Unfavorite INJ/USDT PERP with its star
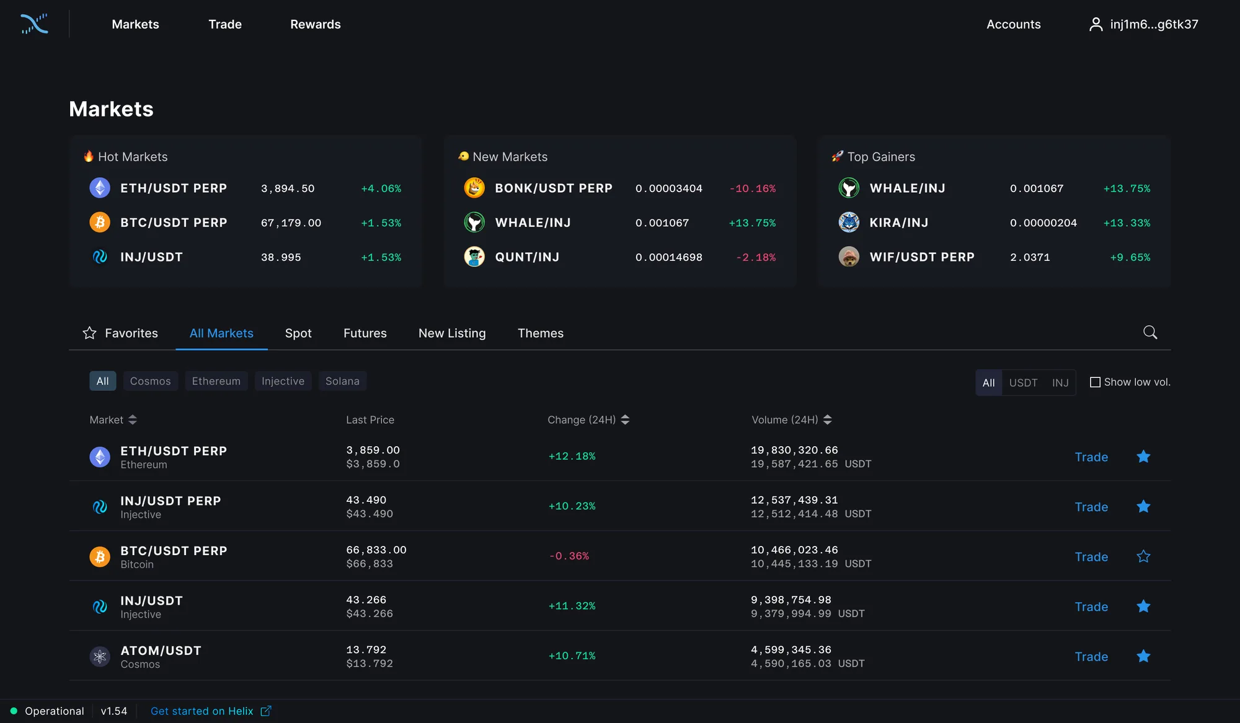This screenshot has height=723, width=1240. [1143, 507]
